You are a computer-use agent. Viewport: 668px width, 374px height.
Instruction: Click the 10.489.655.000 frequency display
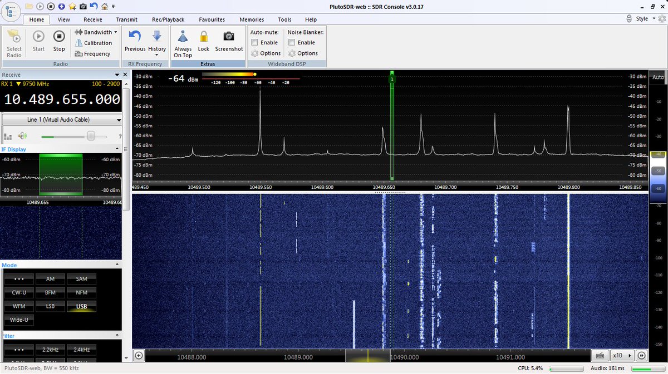pyautogui.click(x=62, y=99)
